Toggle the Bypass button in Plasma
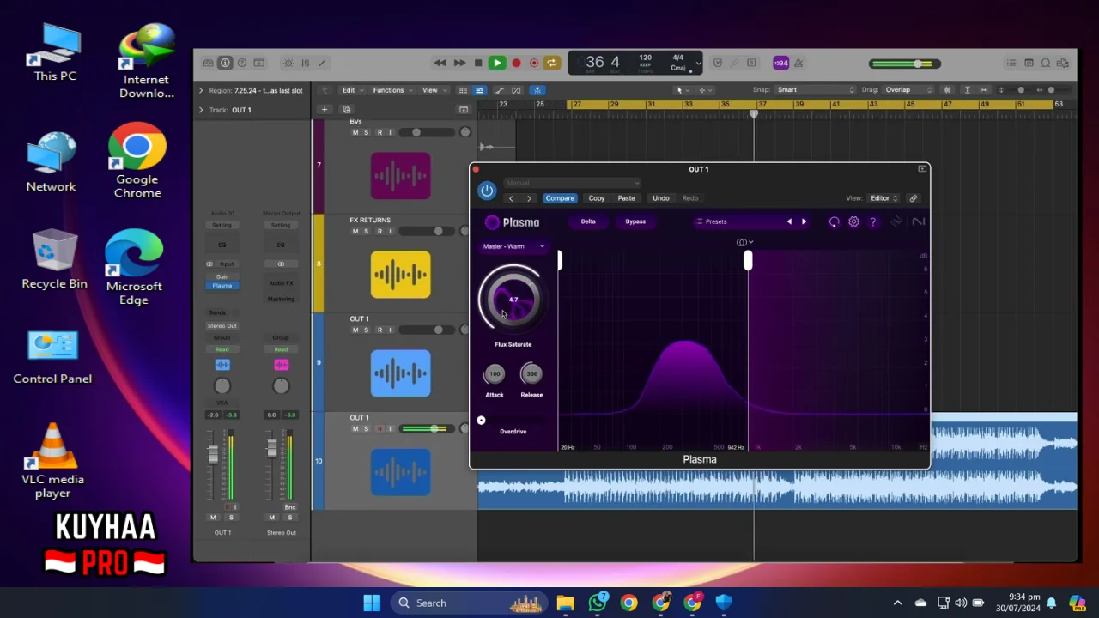This screenshot has width=1099, height=618. tap(635, 221)
